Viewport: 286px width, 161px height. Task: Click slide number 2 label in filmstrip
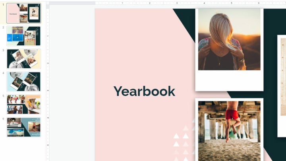4,28
